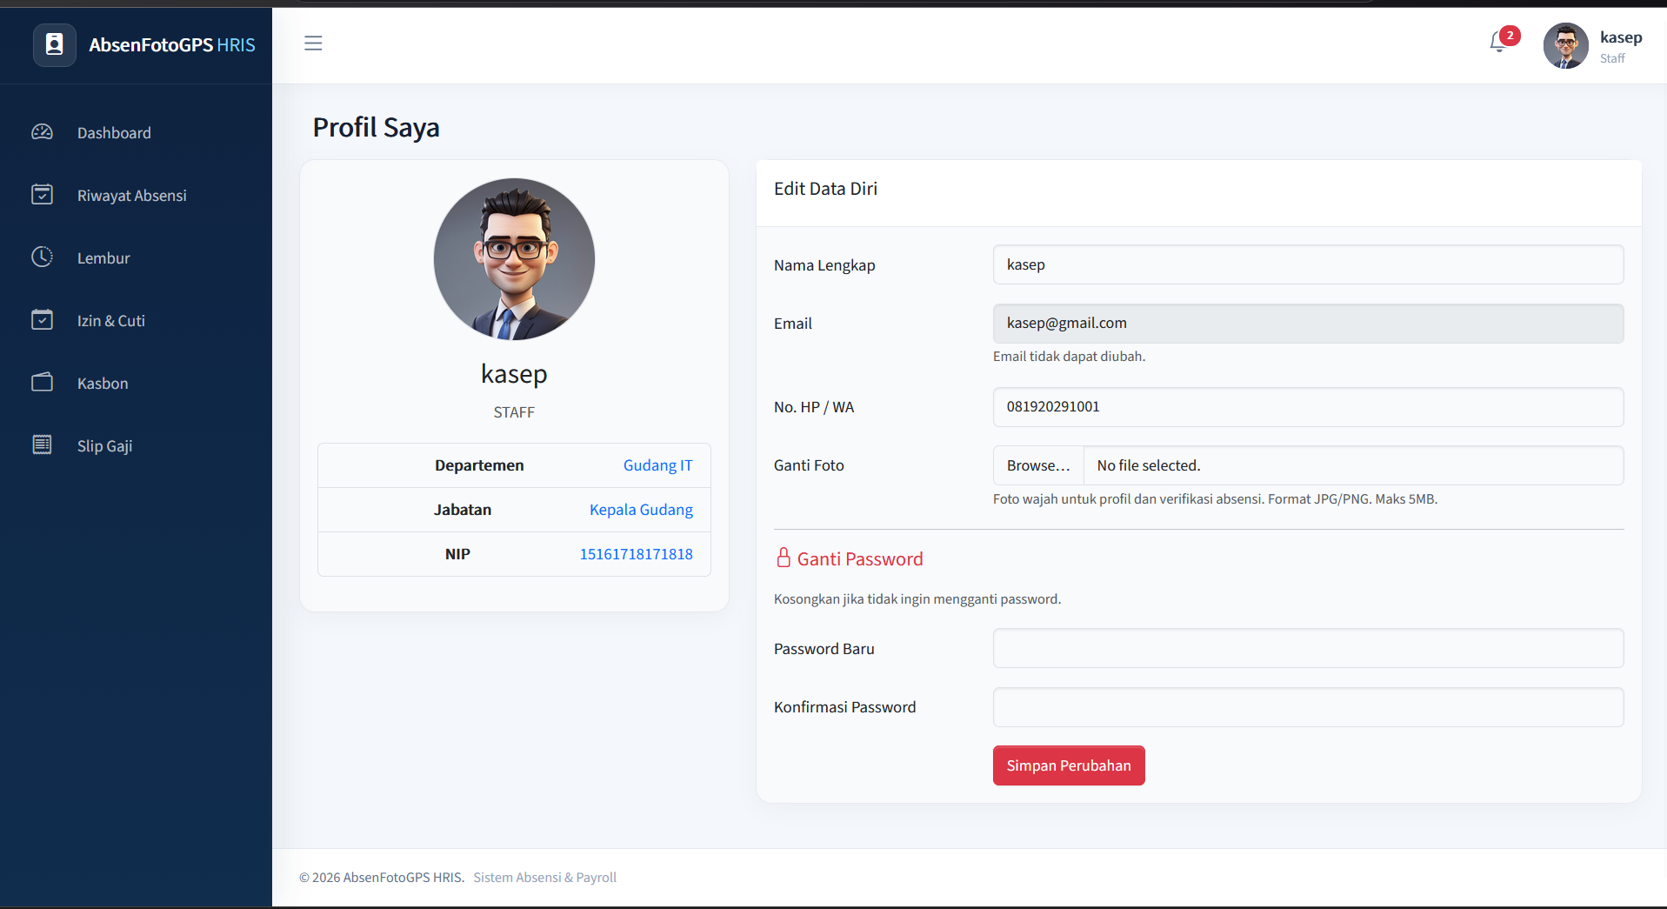Viewport: 1667px width, 909px height.
Task: Click the Riwayat Absensi calendar icon
Action: click(43, 195)
